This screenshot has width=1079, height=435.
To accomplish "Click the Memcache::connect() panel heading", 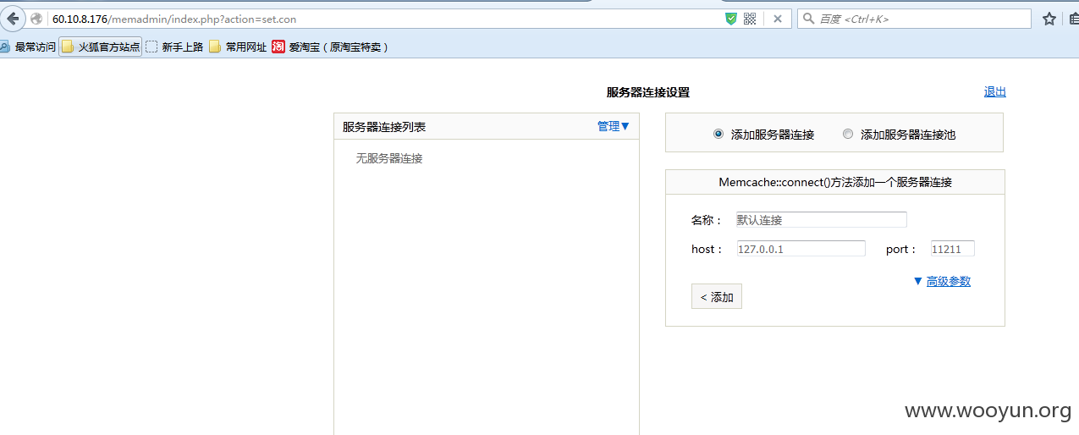I will [835, 182].
